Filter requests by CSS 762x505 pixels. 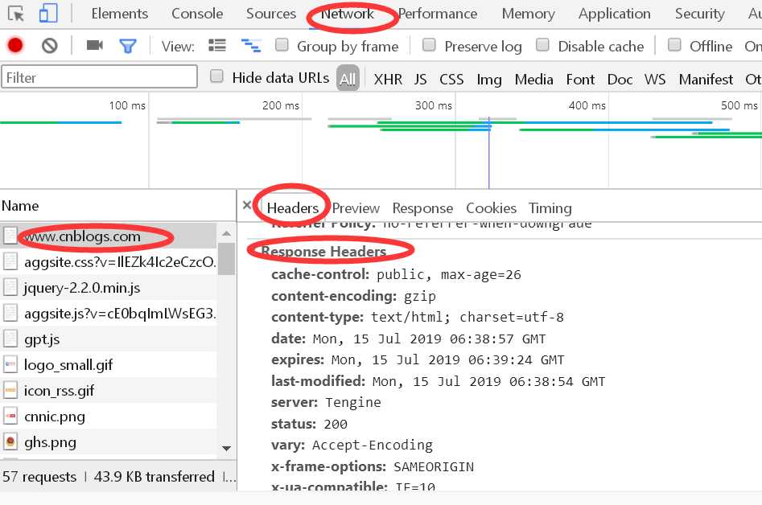[x=451, y=79]
